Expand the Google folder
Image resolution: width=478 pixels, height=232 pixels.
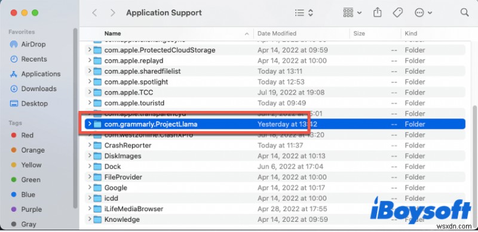(x=89, y=187)
